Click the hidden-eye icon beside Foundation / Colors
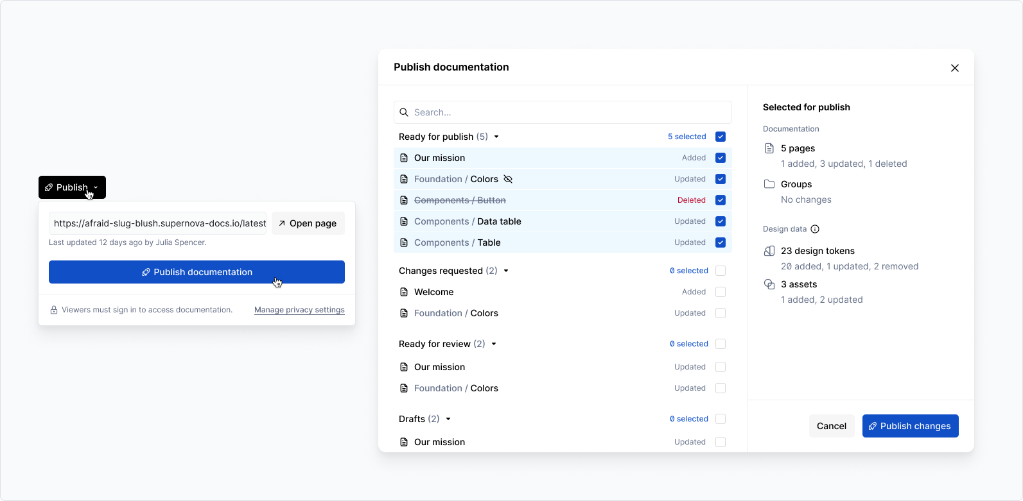 pos(508,179)
